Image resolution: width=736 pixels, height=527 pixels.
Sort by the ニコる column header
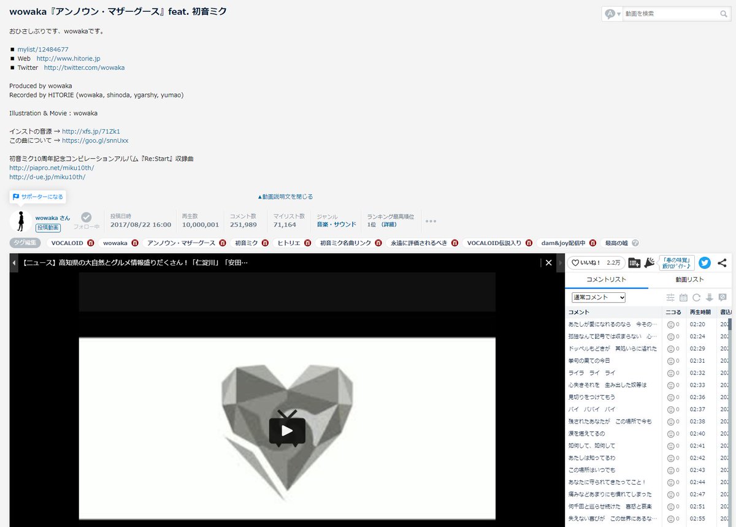pyautogui.click(x=673, y=312)
